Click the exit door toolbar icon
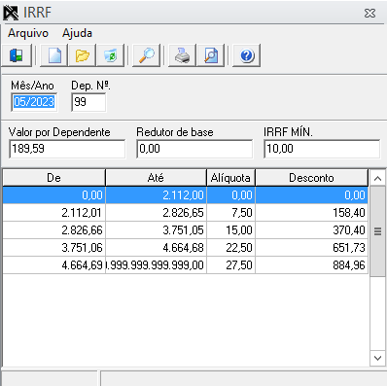 [x=17, y=55]
